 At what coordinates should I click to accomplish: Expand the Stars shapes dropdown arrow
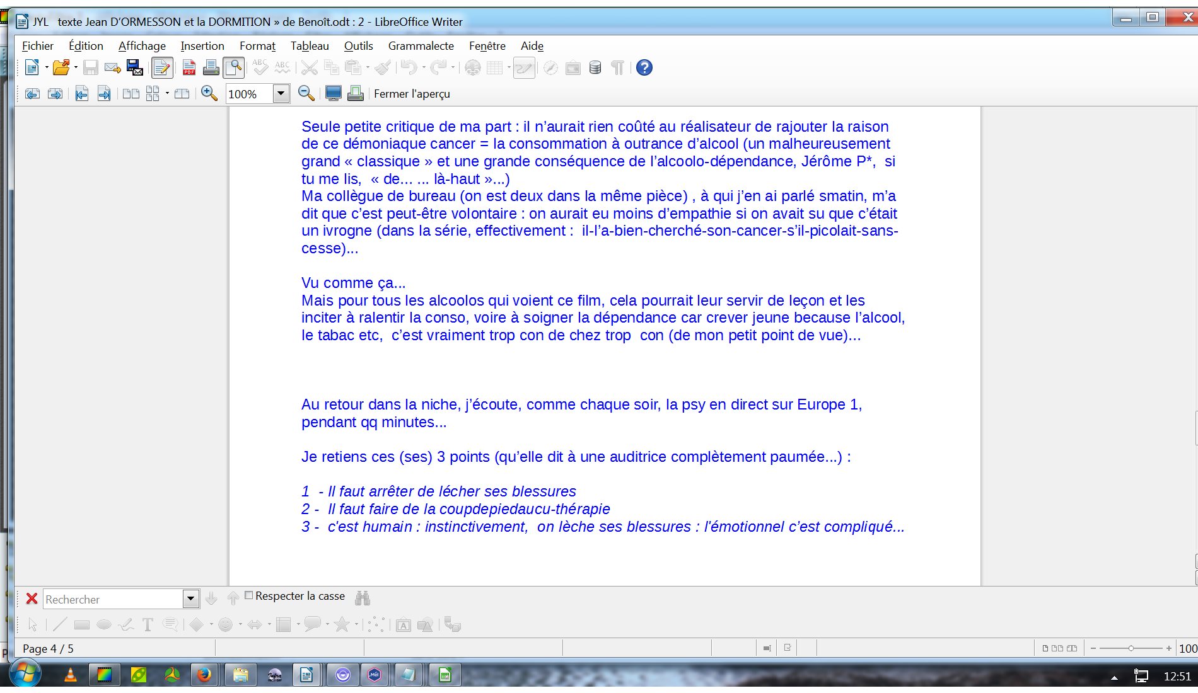(x=356, y=624)
